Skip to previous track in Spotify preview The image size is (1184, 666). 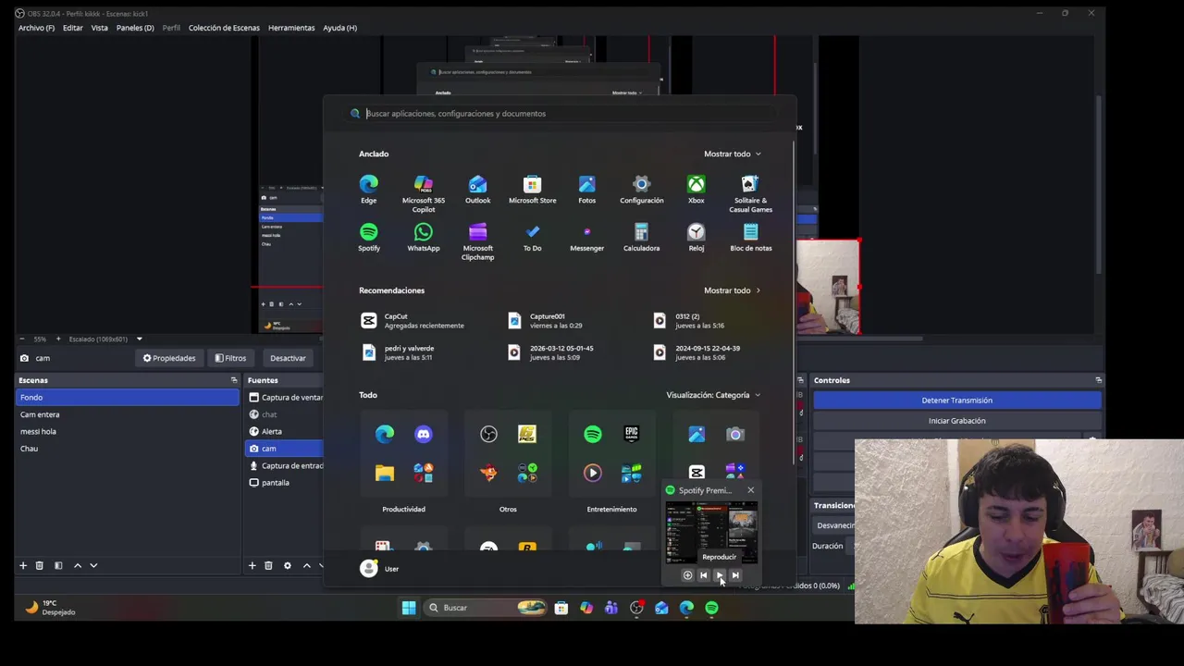(x=703, y=575)
